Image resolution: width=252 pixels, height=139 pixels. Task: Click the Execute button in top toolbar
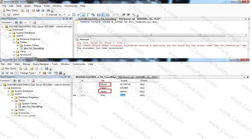click(52, 15)
